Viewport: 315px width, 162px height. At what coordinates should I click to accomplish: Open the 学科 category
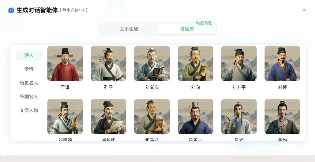point(29,69)
